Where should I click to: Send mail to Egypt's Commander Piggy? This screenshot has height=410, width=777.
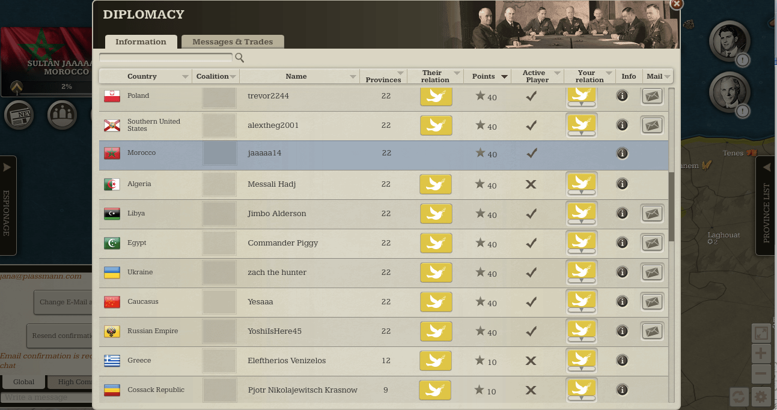coord(652,243)
